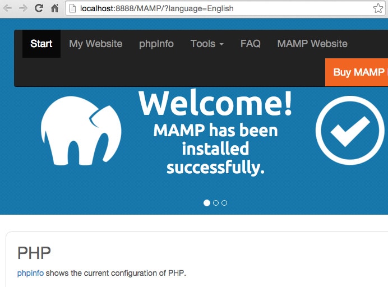
Task: Click 'shows the current configuration of PHP.' text
Action: point(116,273)
